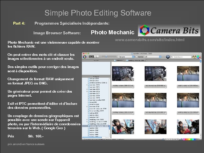Toggle selection checkbox on second thumbnail label

(x=165, y=87)
